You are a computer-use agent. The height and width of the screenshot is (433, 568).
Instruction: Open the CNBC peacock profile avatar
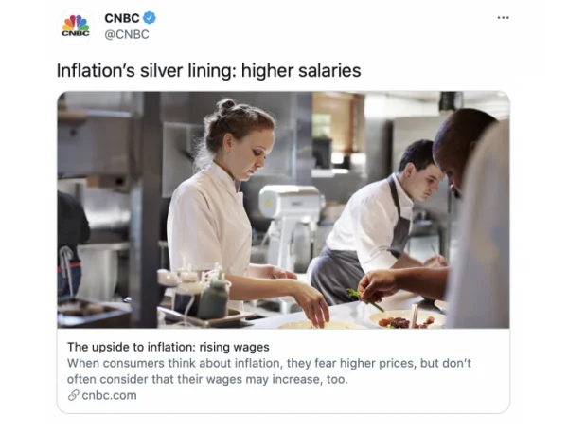(x=76, y=26)
